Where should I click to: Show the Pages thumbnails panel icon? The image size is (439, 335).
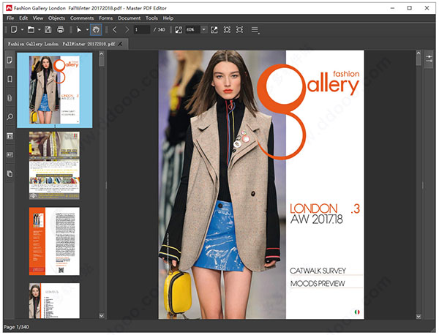tap(10, 60)
